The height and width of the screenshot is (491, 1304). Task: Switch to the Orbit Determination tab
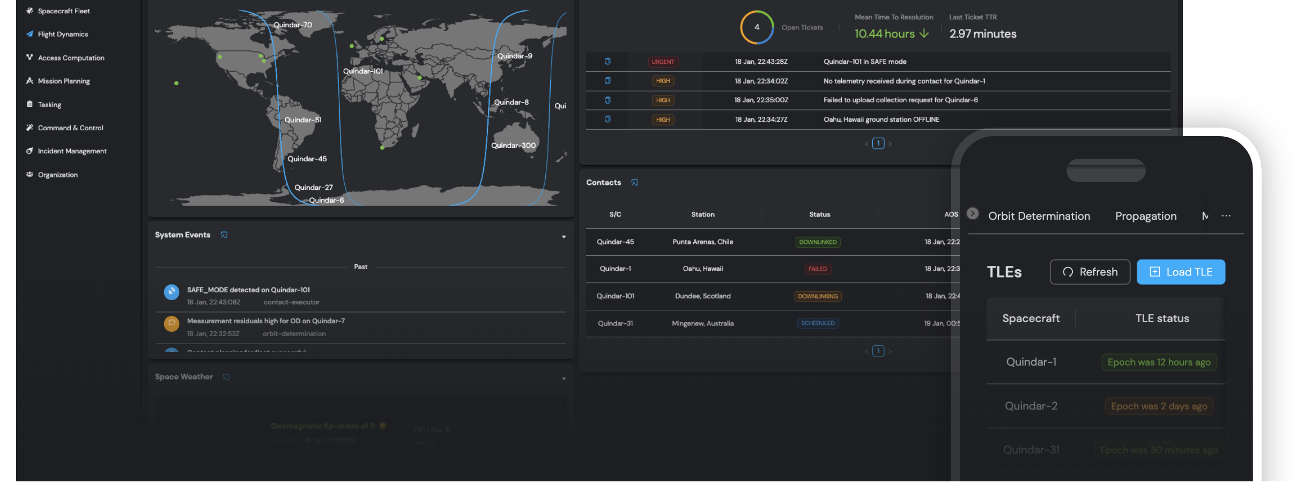click(1039, 216)
